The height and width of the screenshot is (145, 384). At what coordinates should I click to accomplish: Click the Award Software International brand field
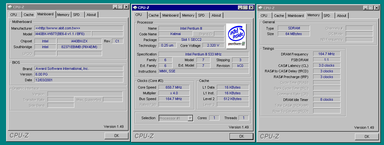(79, 69)
